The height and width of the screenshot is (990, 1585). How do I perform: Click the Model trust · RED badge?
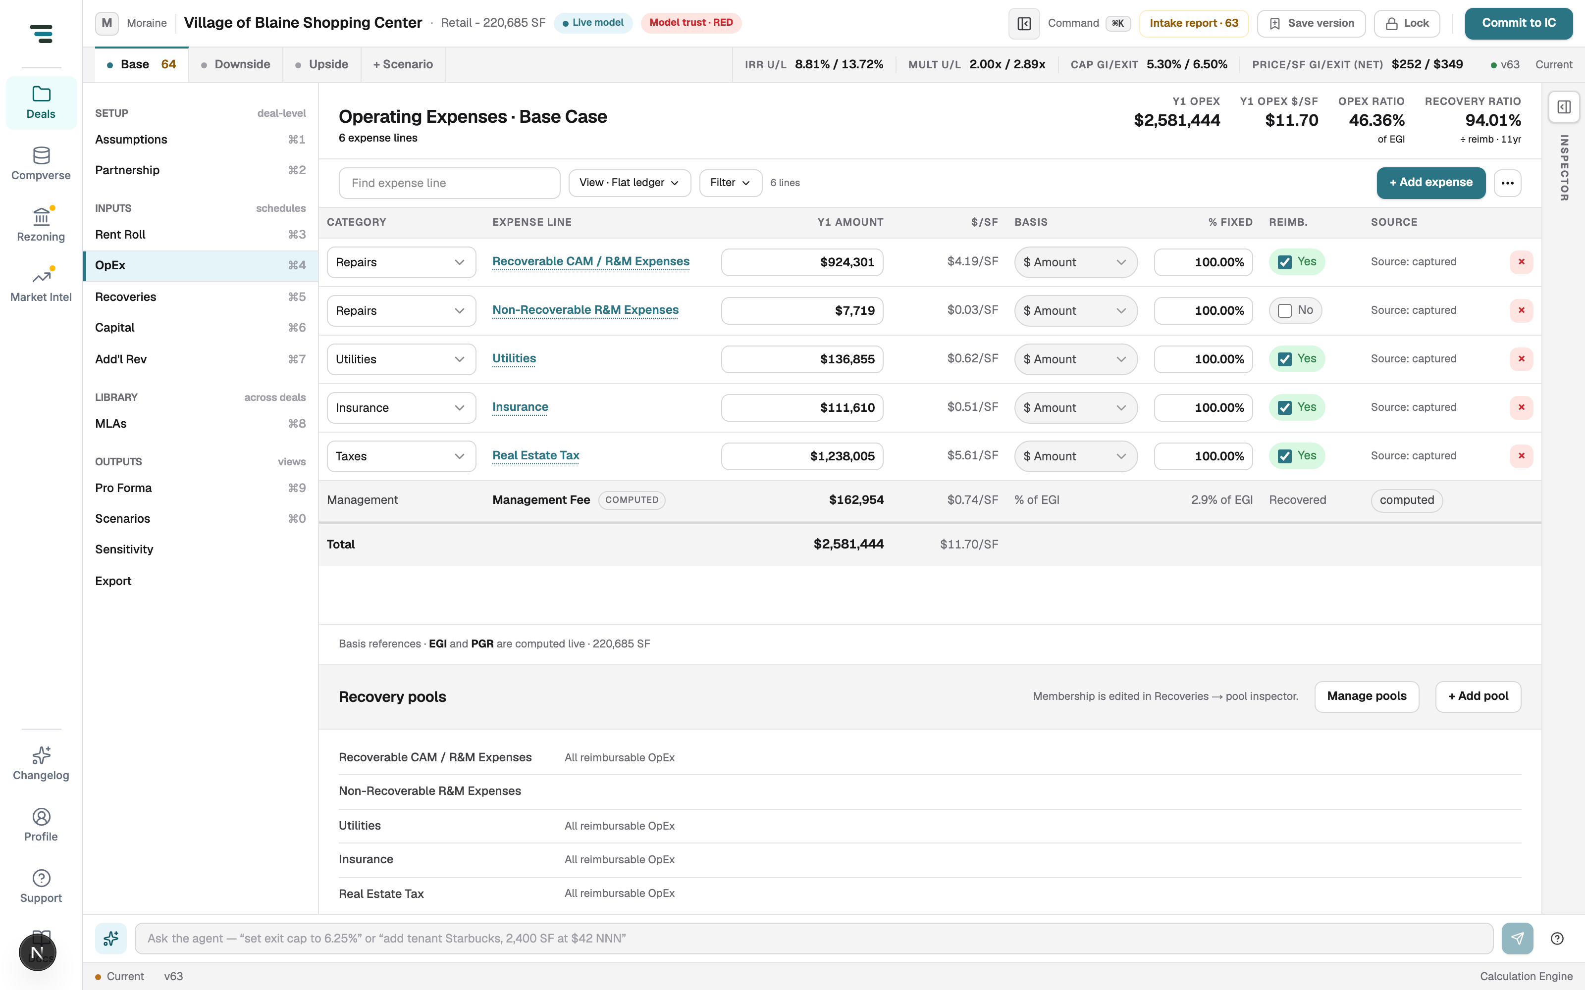pyautogui.click(x=691, y=23)
